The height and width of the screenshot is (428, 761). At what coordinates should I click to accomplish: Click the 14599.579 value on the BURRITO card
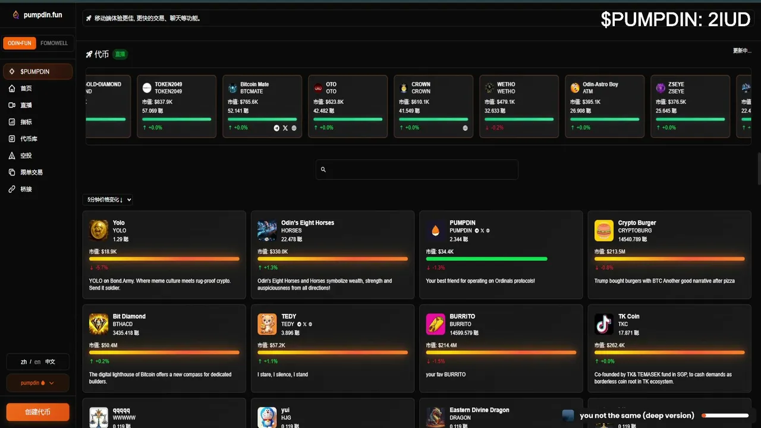[x=463, y=333]
